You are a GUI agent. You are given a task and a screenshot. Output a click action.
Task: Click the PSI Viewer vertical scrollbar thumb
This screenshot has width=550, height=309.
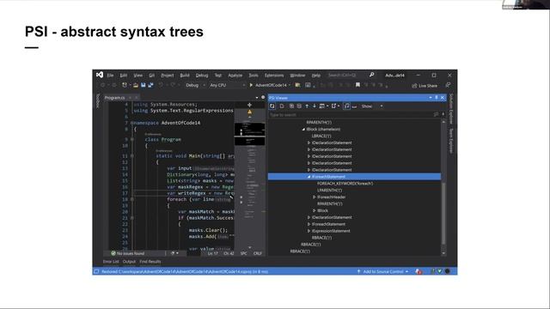[x=443, y=214]
